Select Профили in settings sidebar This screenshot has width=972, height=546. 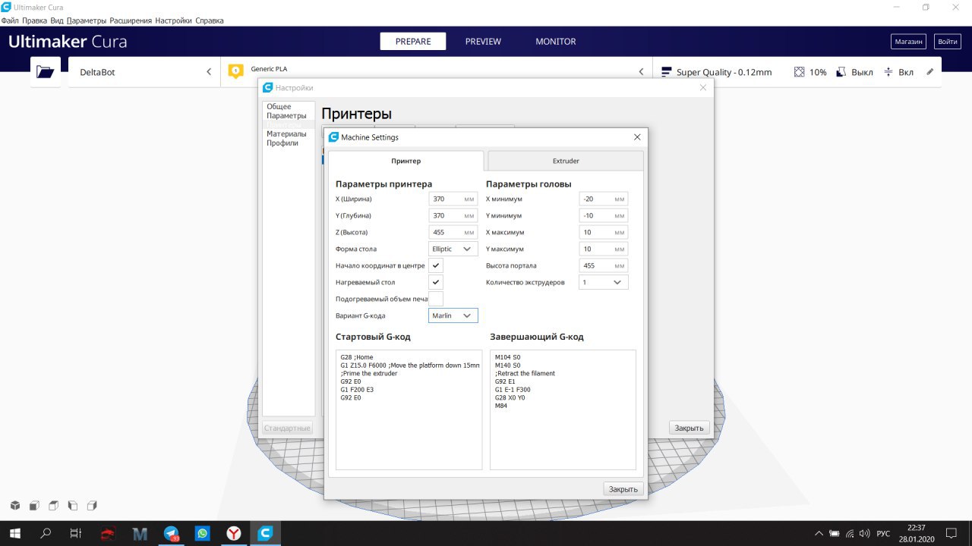(282, 143)
